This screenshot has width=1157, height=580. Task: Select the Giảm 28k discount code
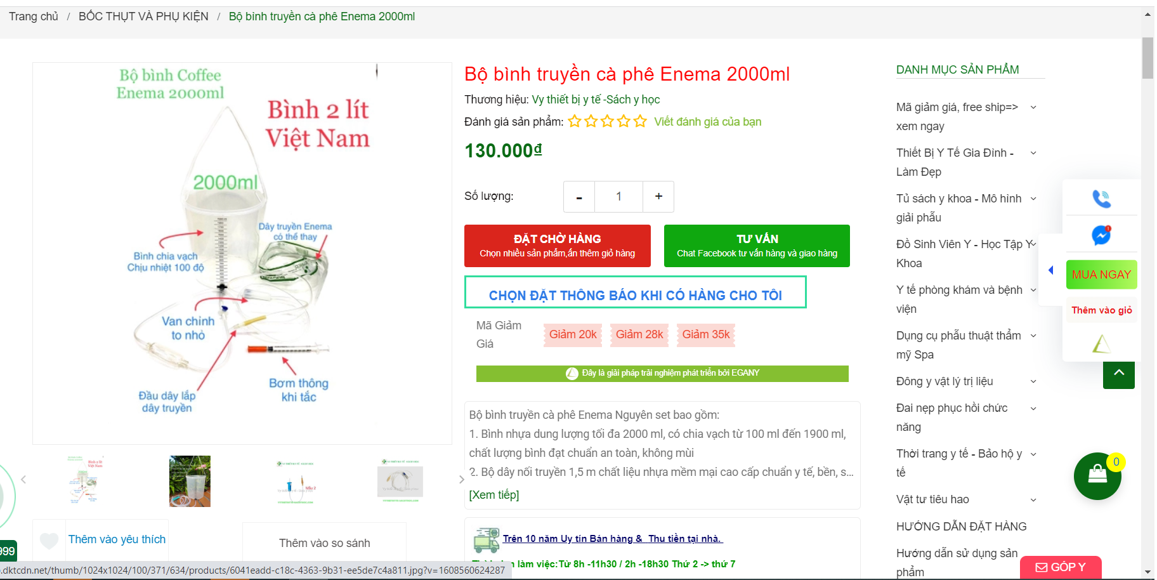click(639, 334)
